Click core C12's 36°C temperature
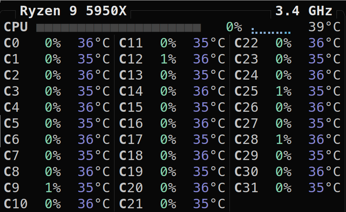346x212 pixels. pos(209,59)
